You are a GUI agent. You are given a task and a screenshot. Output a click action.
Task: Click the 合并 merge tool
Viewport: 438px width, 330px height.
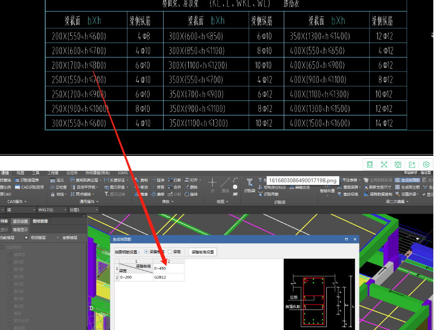point(174,187)
